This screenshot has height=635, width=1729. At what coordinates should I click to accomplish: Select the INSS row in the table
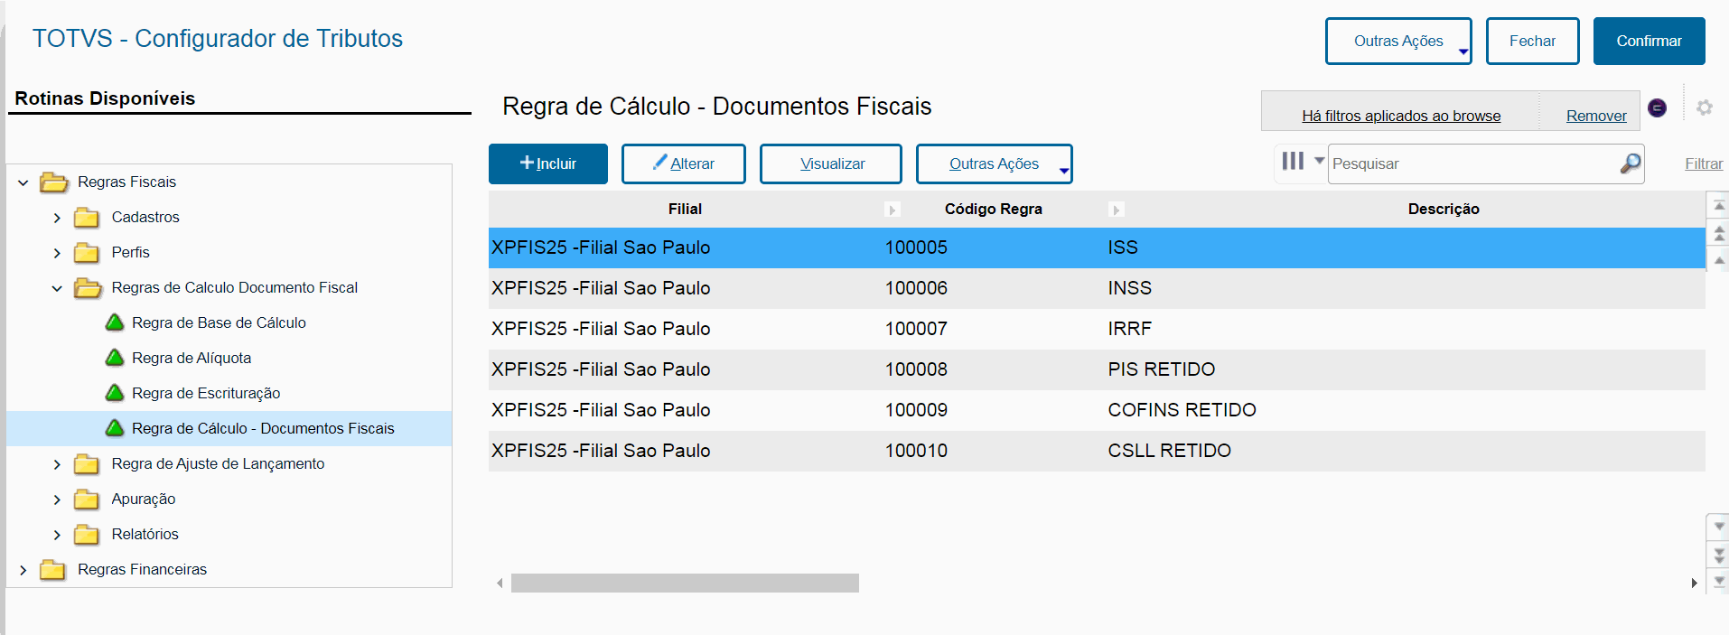[1096, 288]
